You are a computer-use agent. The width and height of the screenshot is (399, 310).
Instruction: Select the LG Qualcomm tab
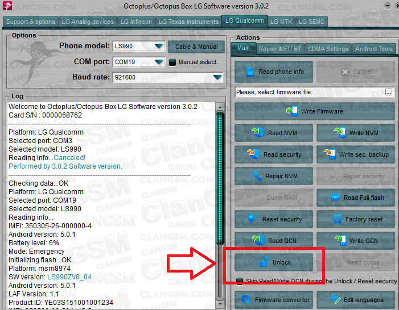(x=244, y=21)
